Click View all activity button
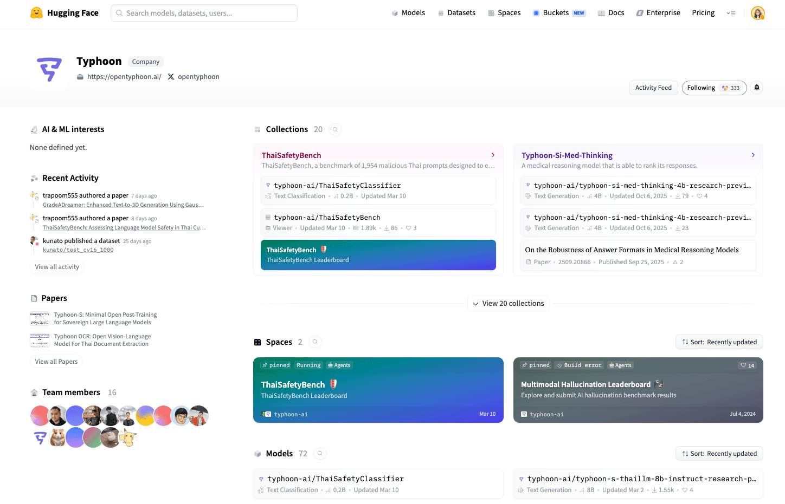The height and width of the screenshot is (504, 785). click(x=57, y=267)
